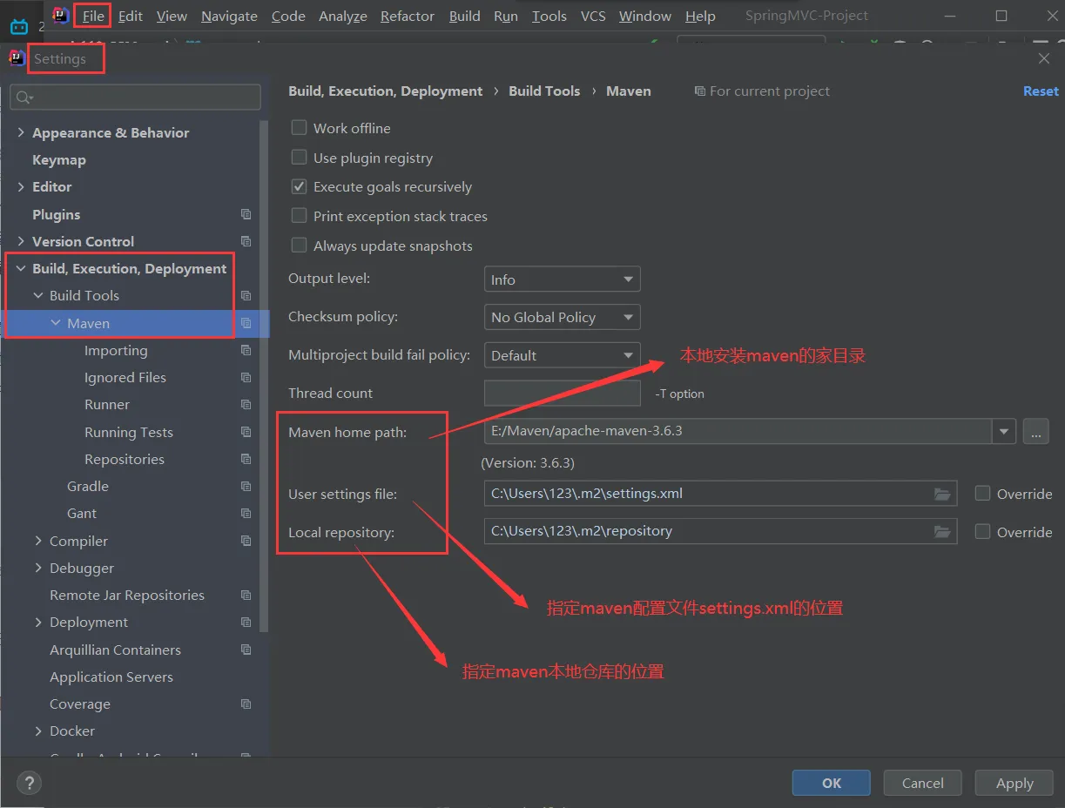Click the help question mark icon
This screenshot has height=808, width=1065.
(30, 783)
